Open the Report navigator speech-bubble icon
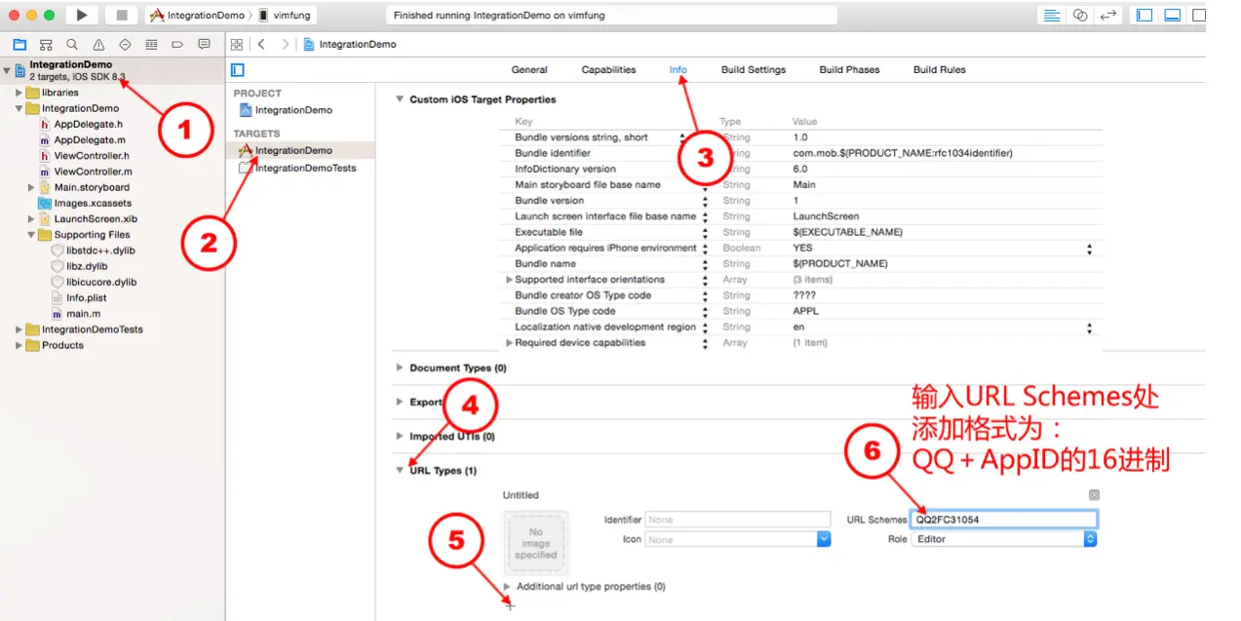1241x621 pixels. [x=204, y=45]
